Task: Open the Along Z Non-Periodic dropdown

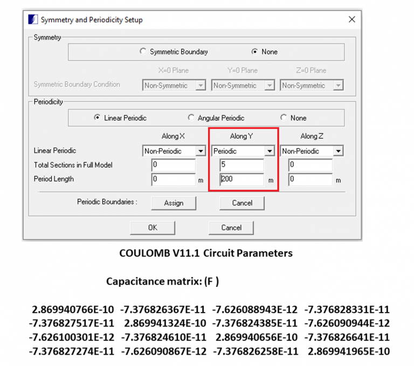Action: pos(338,151)
